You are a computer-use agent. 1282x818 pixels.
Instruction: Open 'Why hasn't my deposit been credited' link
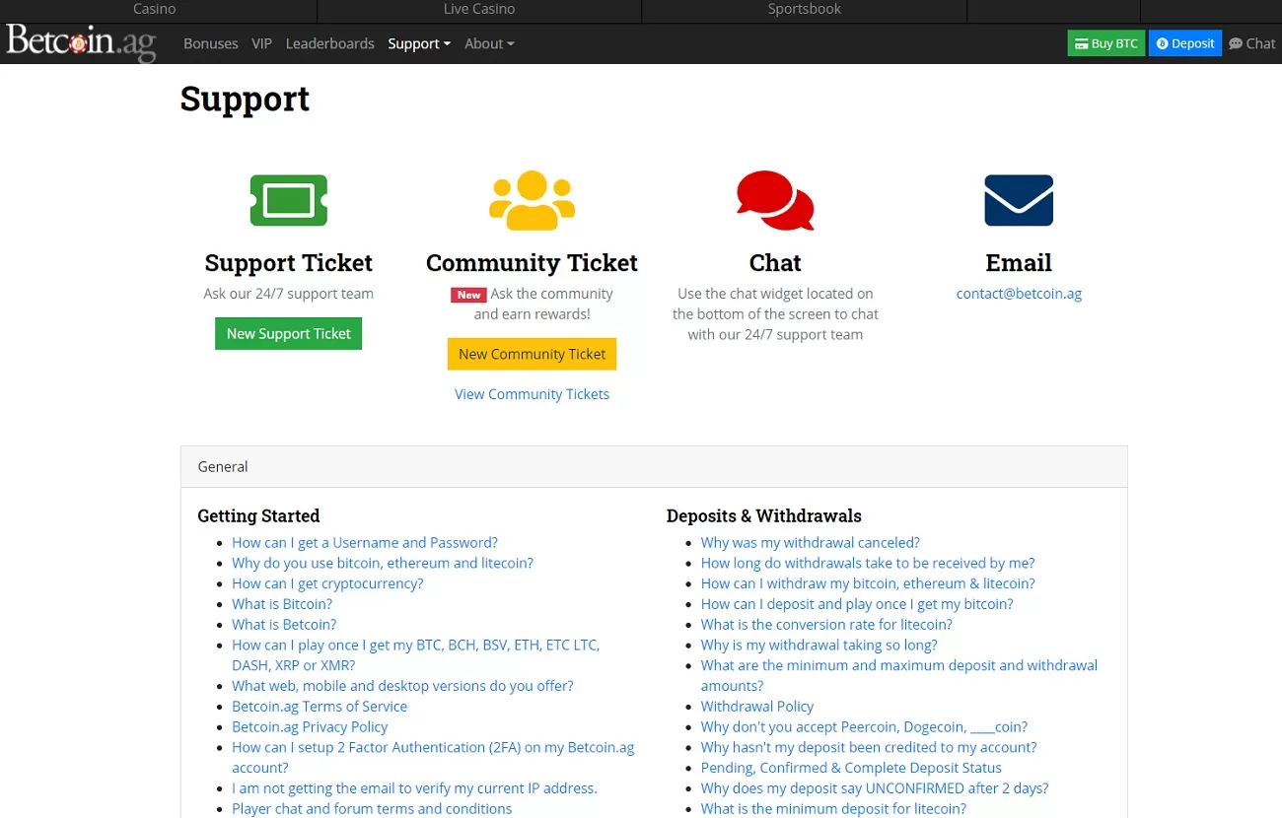pyautogui.click(x=869, y=748)
